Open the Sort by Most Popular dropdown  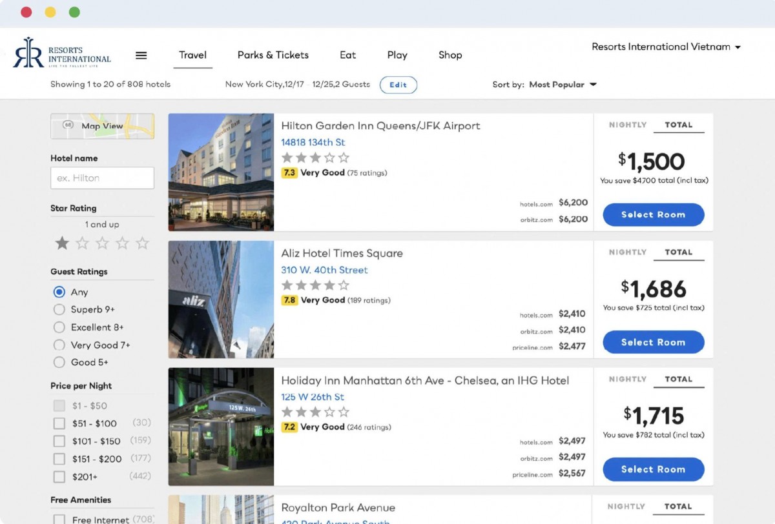click(x=563, y=85)
